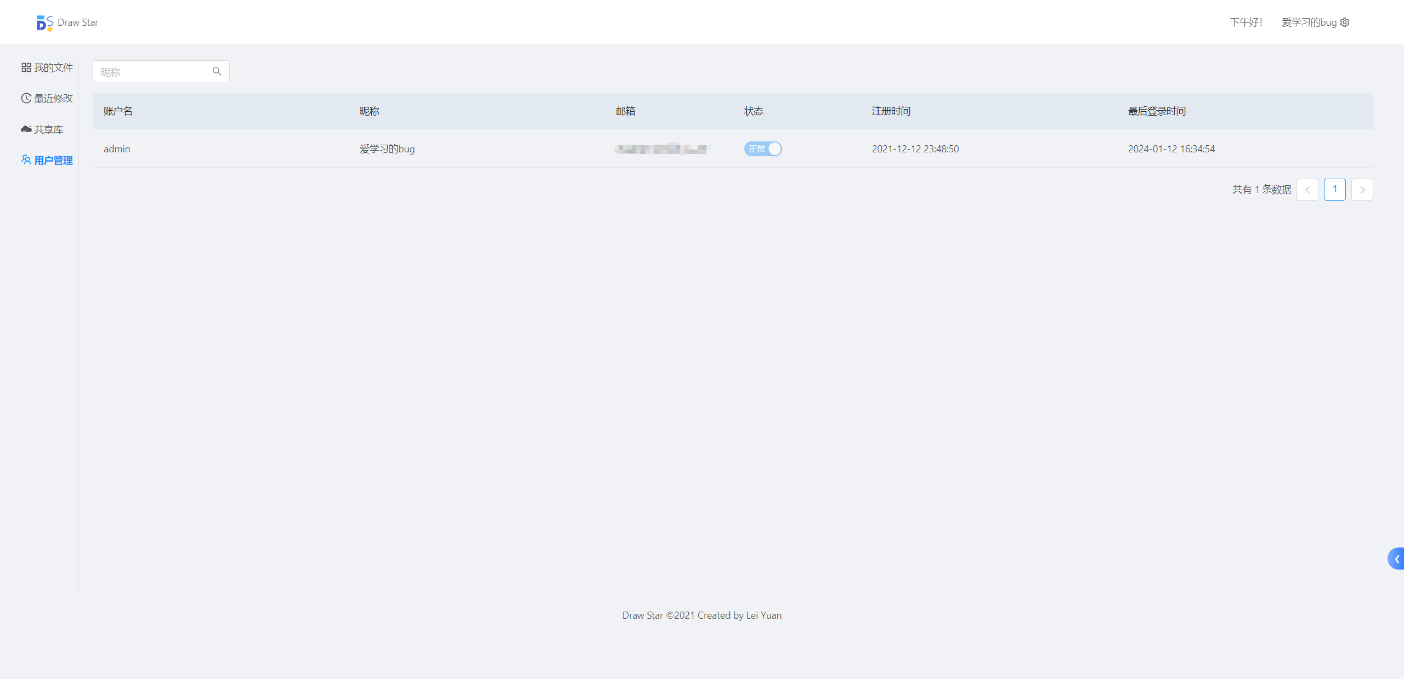Viewport: 1404px width, 679px height.
Task: Click the 2024-01-12 16:34:54 last login time
Action: point(1171,149)
